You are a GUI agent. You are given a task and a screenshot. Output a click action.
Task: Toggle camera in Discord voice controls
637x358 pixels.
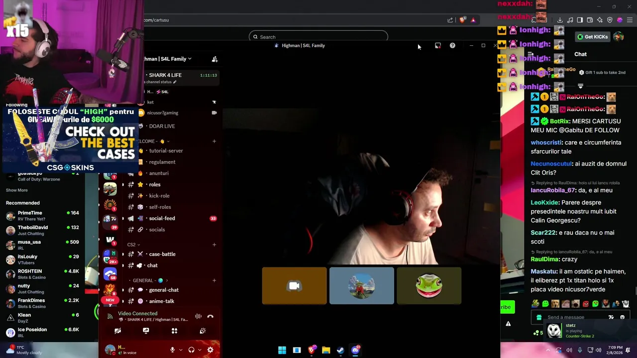coord(117,331)
